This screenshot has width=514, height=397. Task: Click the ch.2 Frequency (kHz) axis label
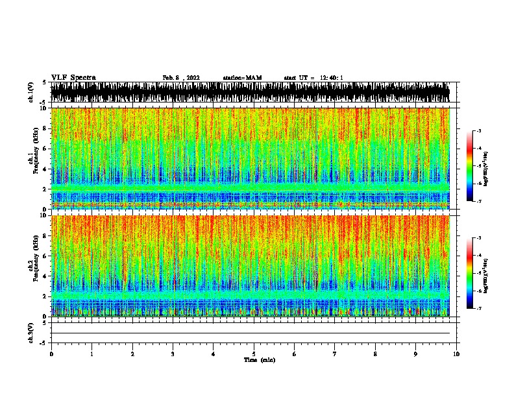34,258
